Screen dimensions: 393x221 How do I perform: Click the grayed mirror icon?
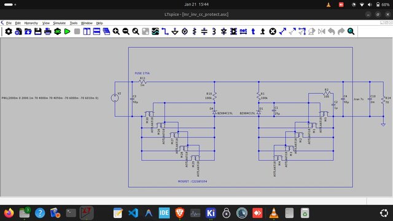click(x=322, y=31)
